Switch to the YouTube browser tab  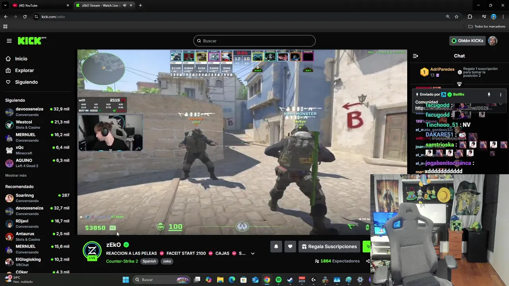[40, 6]
